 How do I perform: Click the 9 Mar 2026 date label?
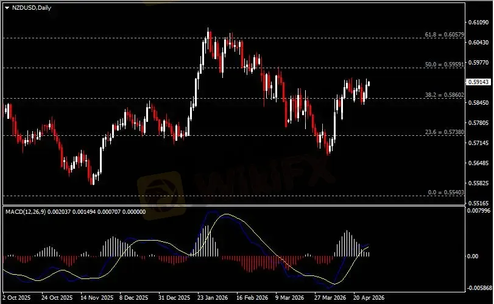289,298
